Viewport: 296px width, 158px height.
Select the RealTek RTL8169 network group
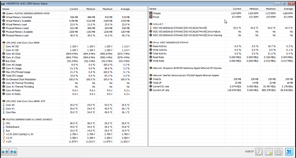221,75
